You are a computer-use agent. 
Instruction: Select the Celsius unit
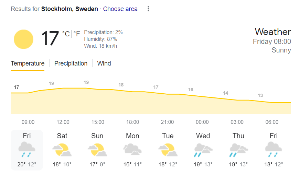point(66,34)
